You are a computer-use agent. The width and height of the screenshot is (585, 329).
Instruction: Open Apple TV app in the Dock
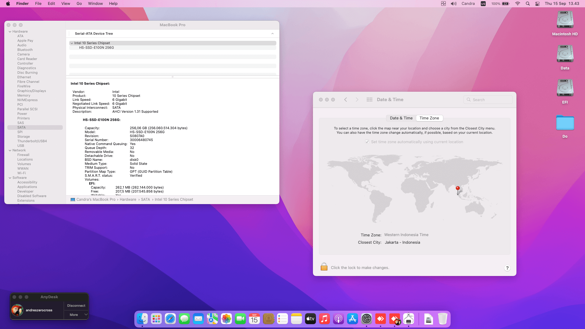click(x=310, y=319)
